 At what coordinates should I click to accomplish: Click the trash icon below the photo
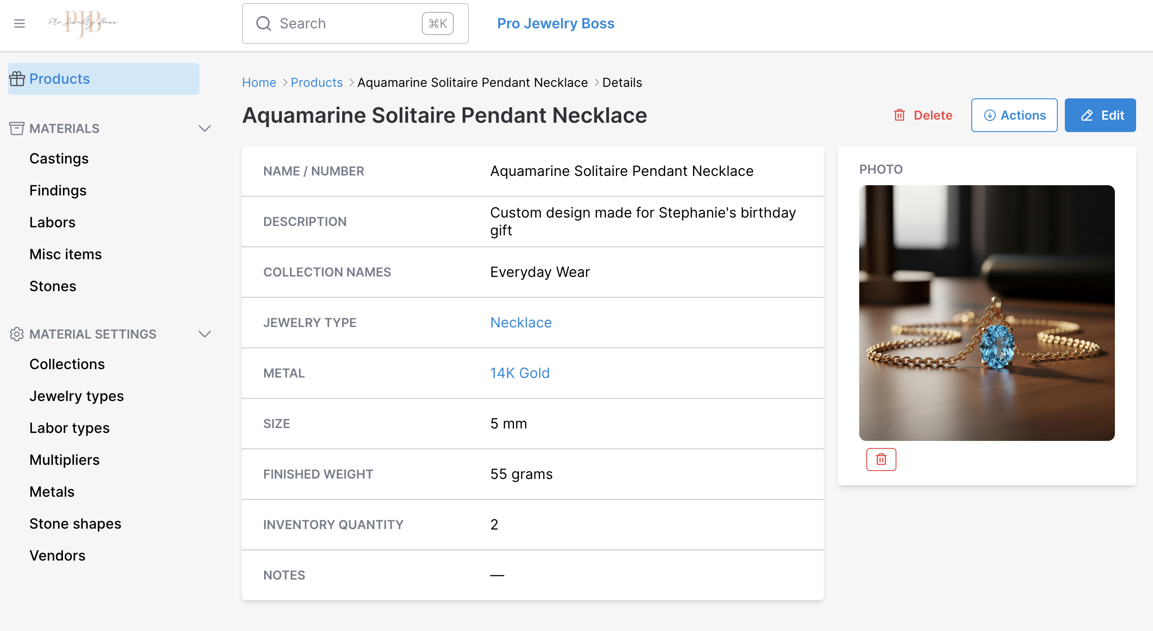880,459
